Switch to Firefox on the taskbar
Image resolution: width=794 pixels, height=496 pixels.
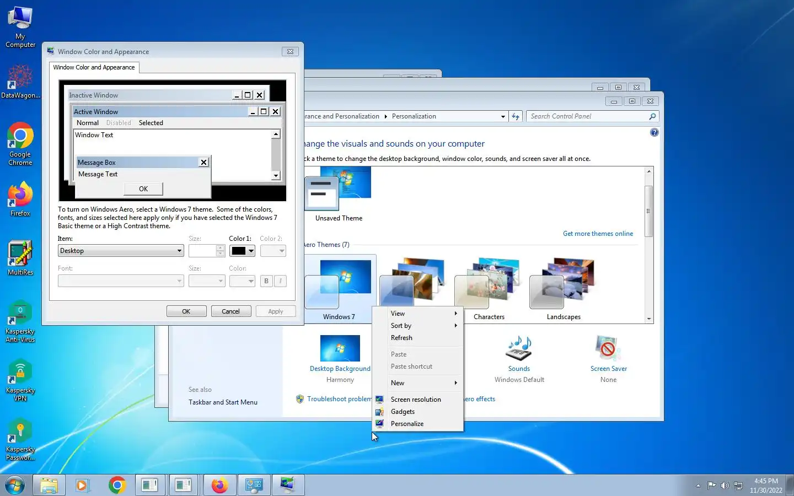(219, 486)
